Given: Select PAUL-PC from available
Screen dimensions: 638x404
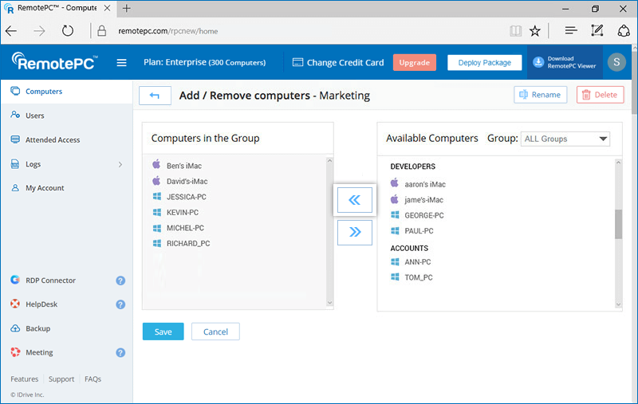Looking at the screenshot, I should [x=419, y=231].
